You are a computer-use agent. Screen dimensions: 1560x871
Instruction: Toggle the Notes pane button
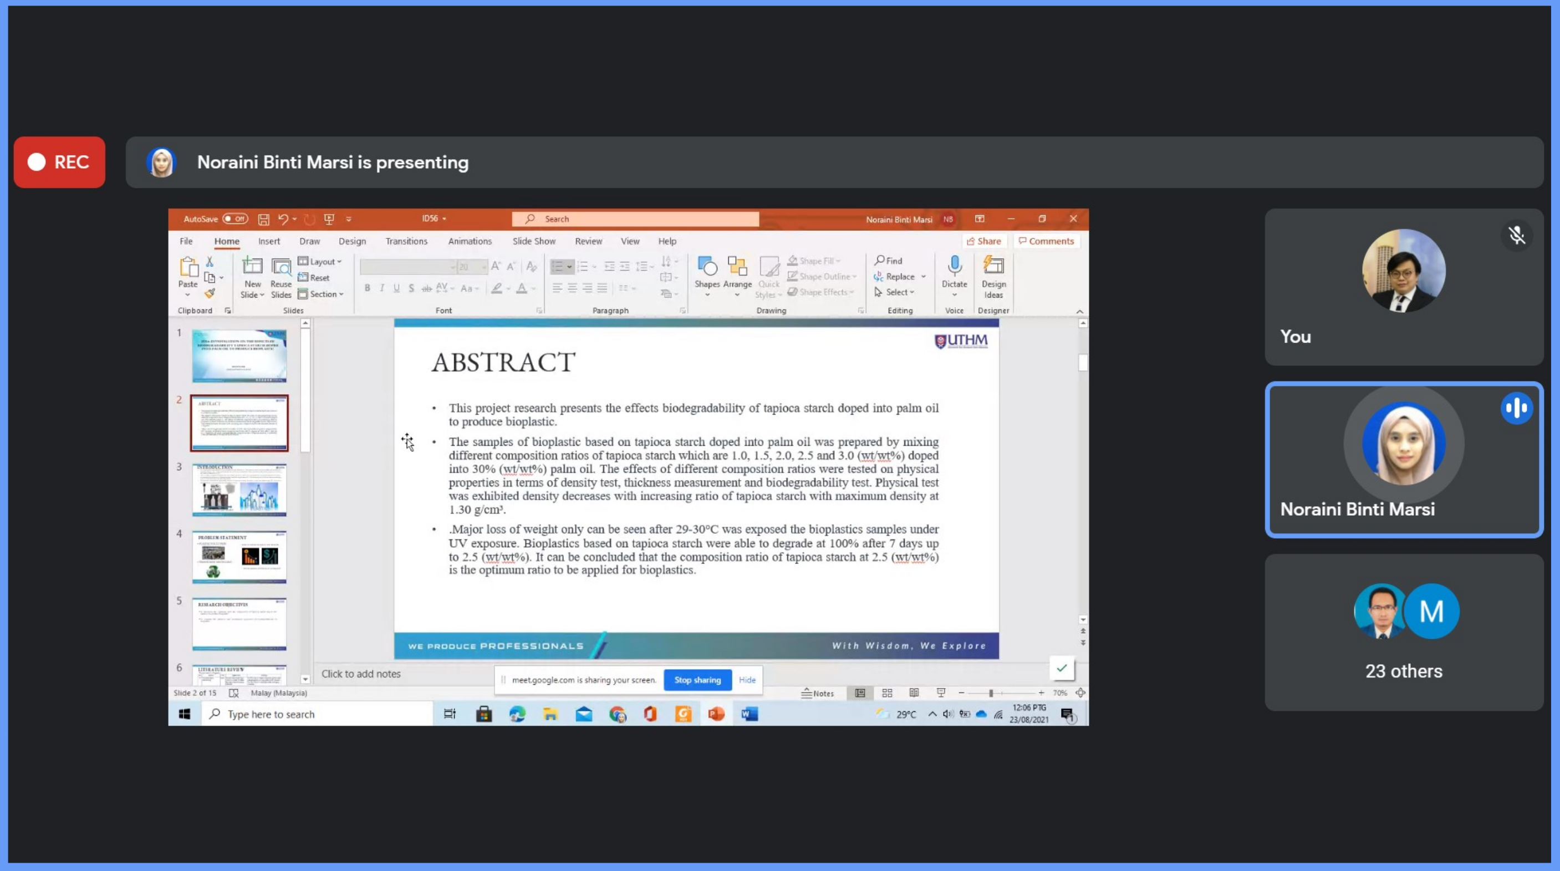point(818,693)
